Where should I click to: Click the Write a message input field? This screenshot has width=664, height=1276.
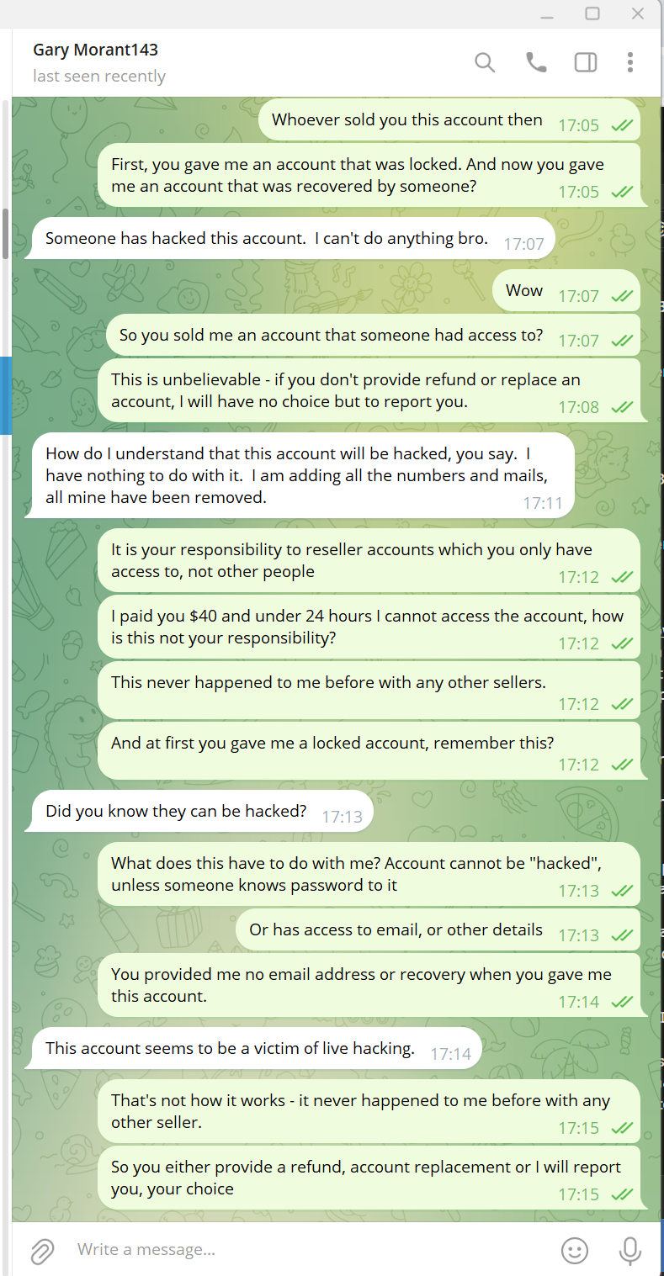[x=311, y=1249]
